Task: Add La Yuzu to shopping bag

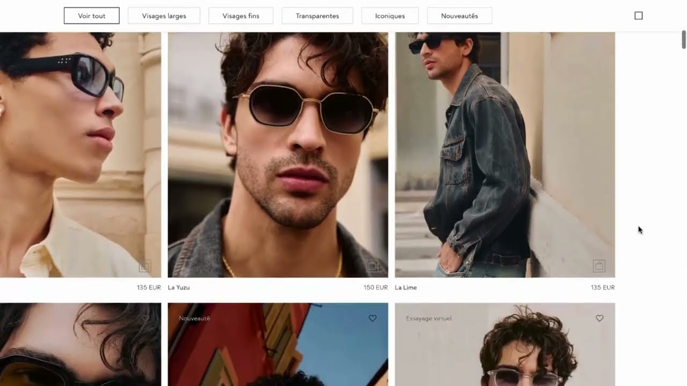Action: [x=372, y=265]
